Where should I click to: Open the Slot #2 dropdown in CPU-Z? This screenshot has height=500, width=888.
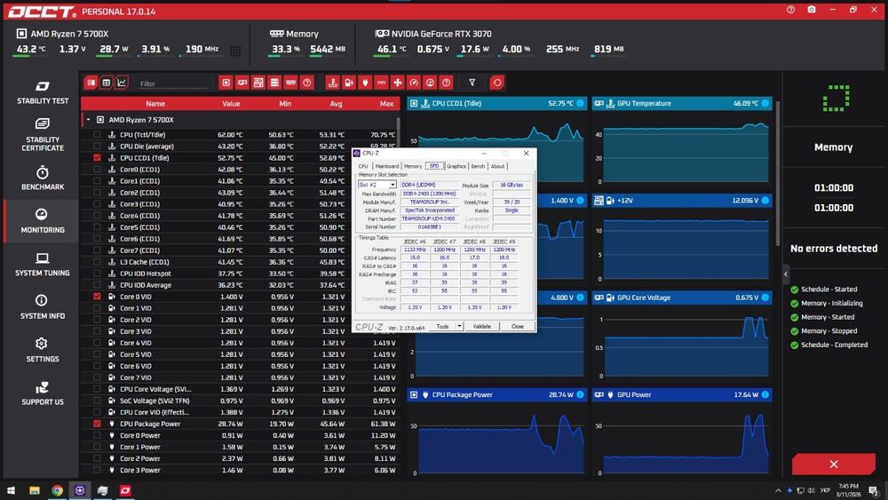pyautogui.click(x=377, y=185)
